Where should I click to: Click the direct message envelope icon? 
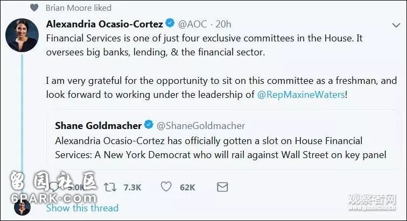[222, 187]
